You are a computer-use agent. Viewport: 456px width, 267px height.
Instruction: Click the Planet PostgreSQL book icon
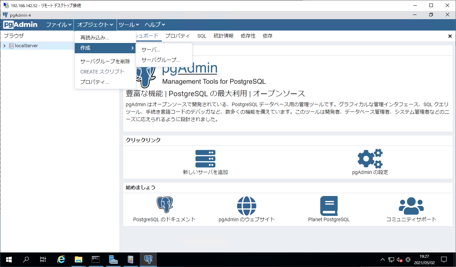click(x=329, y=206)
